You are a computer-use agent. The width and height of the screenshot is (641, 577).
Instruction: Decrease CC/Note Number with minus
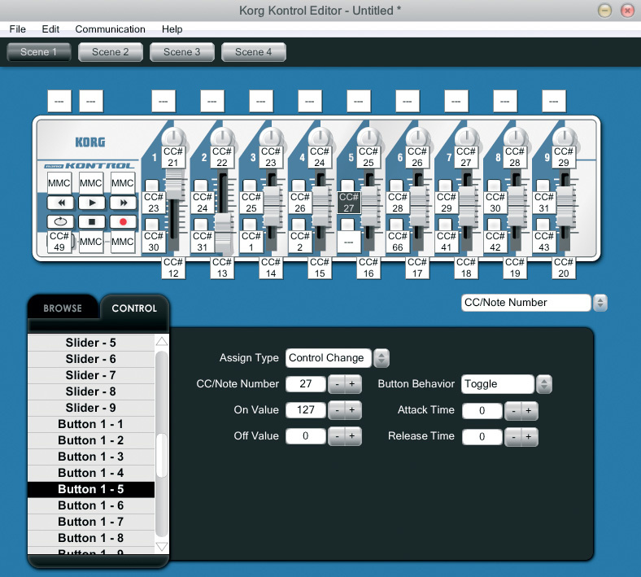(337, 384)
